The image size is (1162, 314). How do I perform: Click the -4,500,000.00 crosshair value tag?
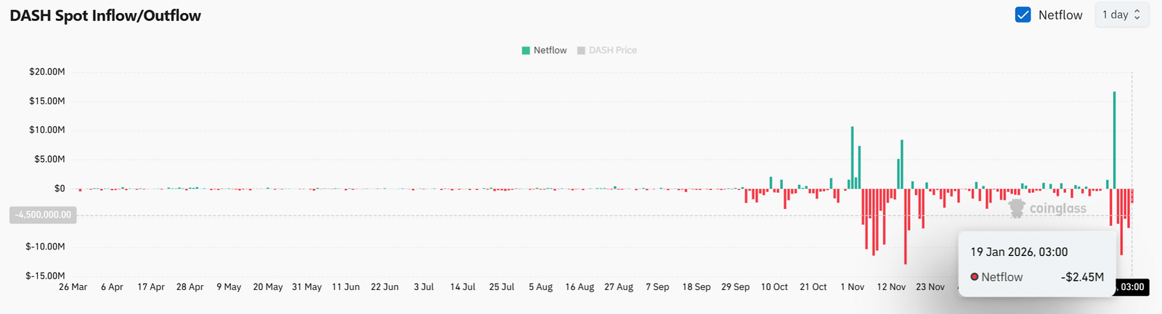tap(43, 215)
